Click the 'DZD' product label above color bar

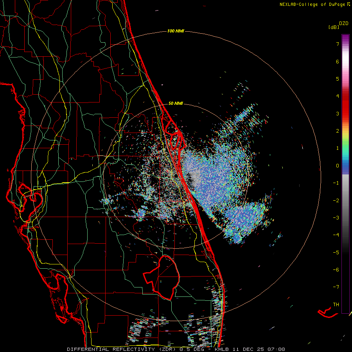point(344,23)
